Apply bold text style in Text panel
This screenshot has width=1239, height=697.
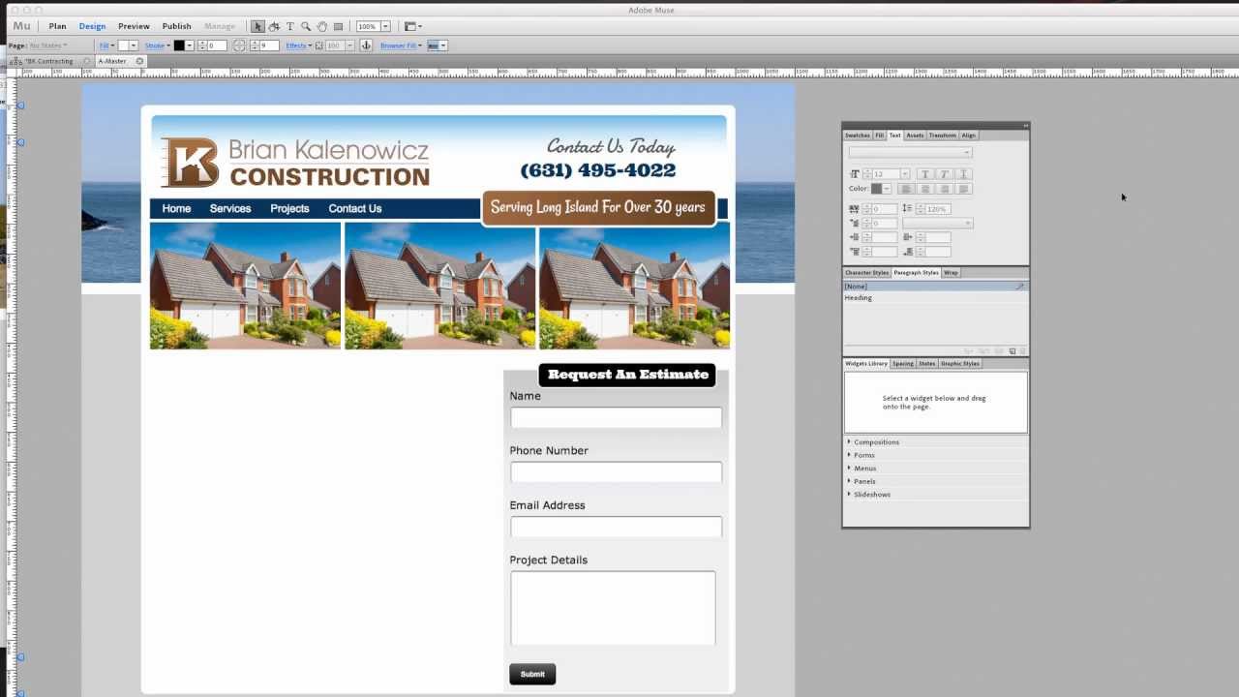(x=924, y=174)
